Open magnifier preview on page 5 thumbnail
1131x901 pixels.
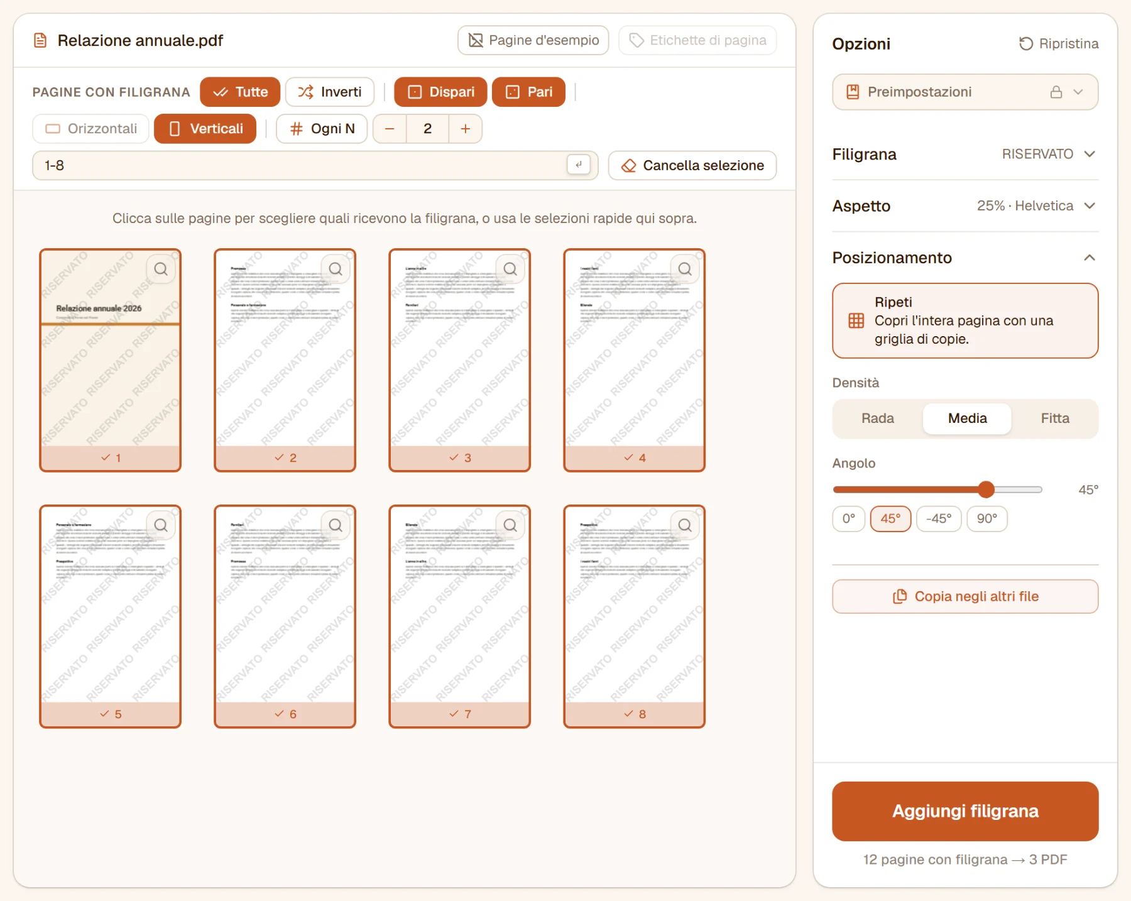(161, 525)
